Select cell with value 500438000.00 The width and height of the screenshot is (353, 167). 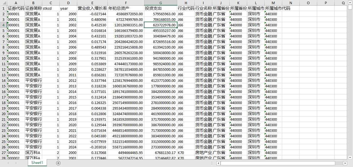(161, 53)
